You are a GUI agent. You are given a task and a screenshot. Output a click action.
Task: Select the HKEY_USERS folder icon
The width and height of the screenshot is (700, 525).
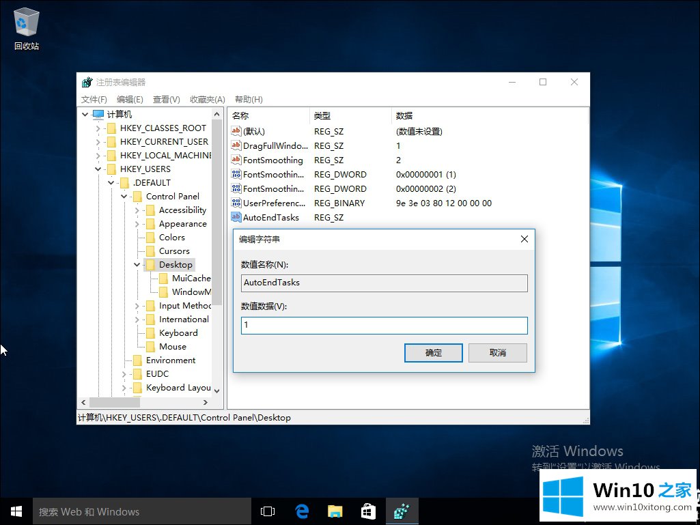(111, 169)
